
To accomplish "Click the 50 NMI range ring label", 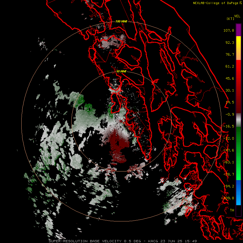I will [121, 72].
